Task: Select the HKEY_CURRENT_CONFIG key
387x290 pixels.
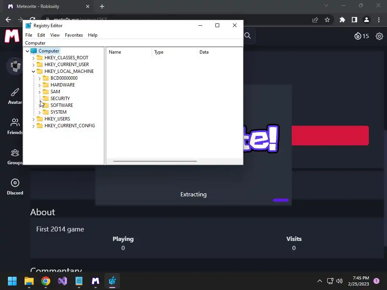Action: coord(70,125)
